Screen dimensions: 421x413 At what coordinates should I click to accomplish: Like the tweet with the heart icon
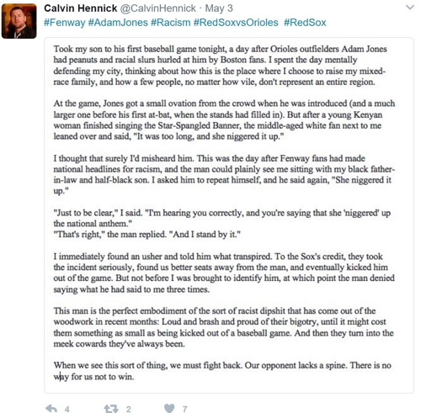tap(169, 408)
